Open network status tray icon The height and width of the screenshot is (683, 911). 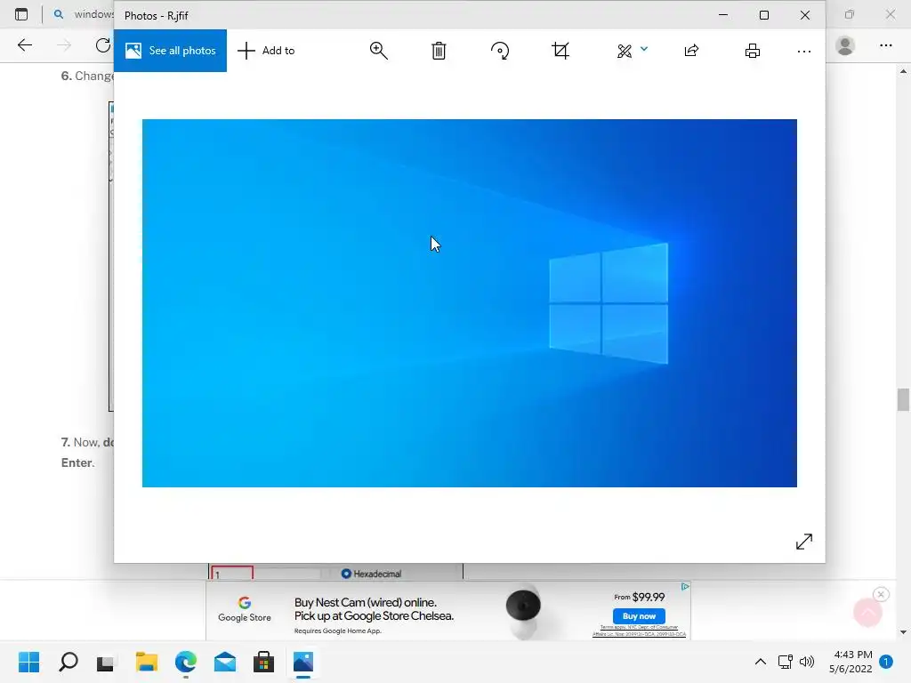tap(786, 662)
